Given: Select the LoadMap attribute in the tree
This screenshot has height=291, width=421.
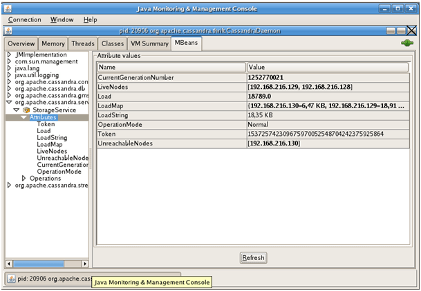Looking at the screenshot, I should (49, 144).
